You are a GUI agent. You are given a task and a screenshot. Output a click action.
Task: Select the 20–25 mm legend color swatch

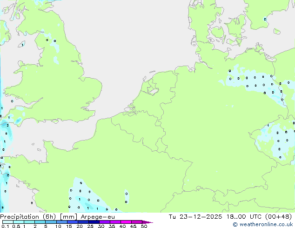(x=83, y=222)
